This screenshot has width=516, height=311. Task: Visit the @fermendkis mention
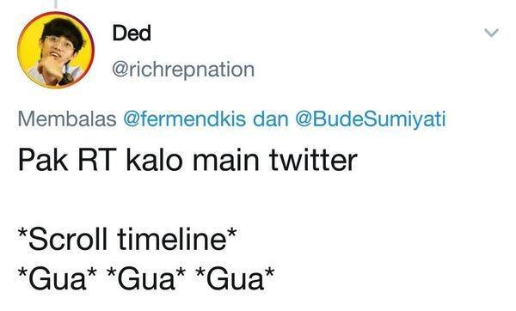185,119
